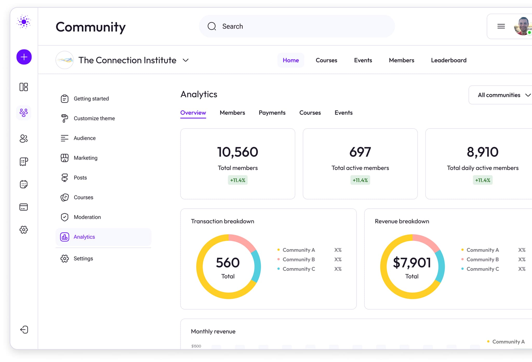The image size is (532, 362).
Task: Select the highlighted community groups sidebar icon
Action: click(24, 113)
